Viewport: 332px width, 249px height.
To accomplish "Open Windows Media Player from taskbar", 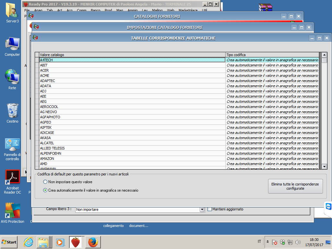I will pyautogui.click(x=60, y=242).
